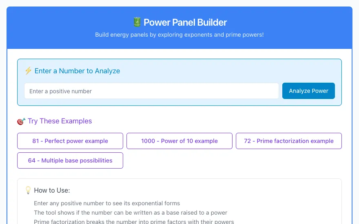Click the battery icon beside Power Panel Builder

click(x=137, y=22)
